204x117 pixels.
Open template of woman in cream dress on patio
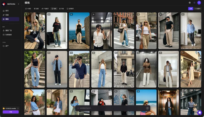[x=191, y=69]
